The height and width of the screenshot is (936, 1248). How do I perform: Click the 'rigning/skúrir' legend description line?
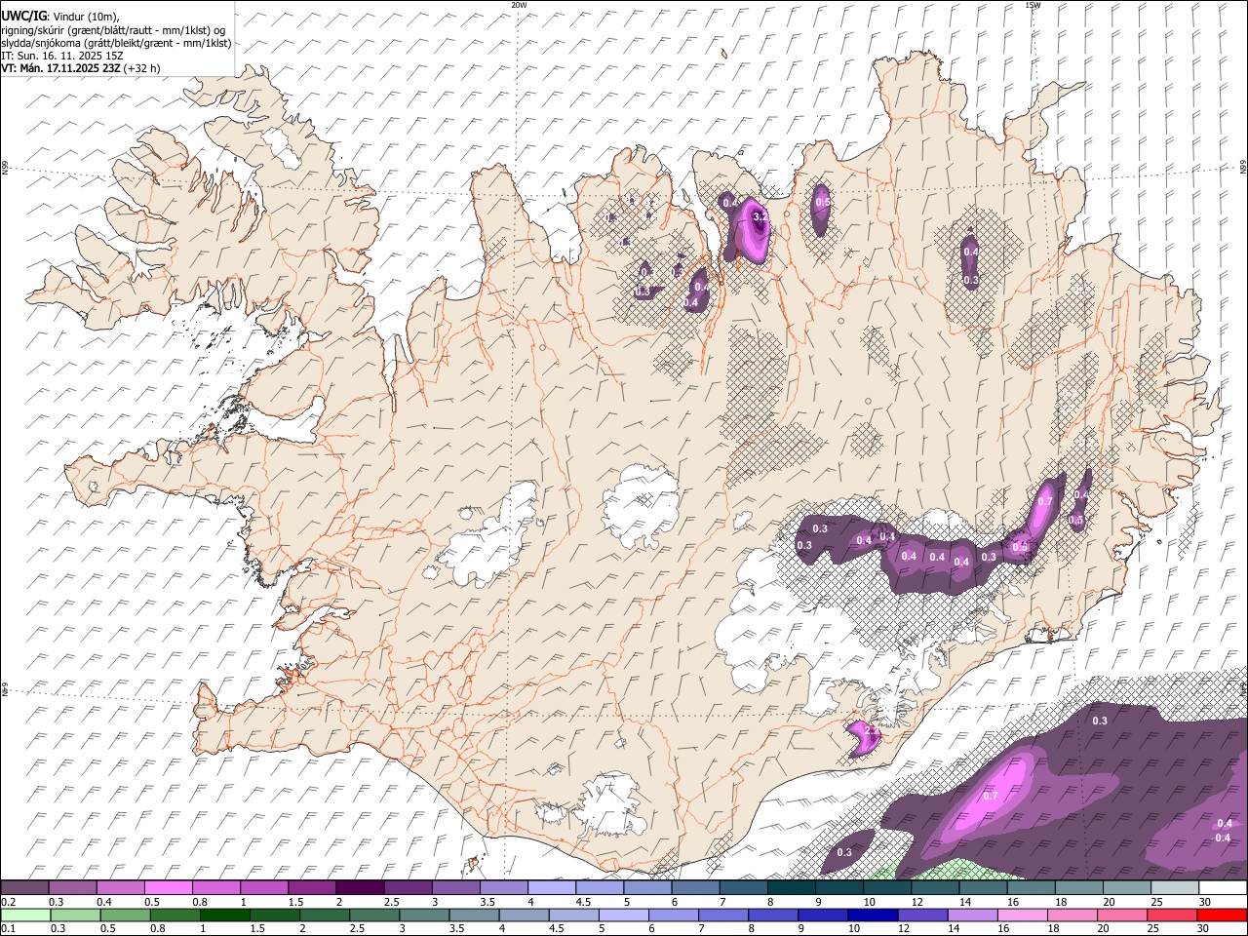113,30
